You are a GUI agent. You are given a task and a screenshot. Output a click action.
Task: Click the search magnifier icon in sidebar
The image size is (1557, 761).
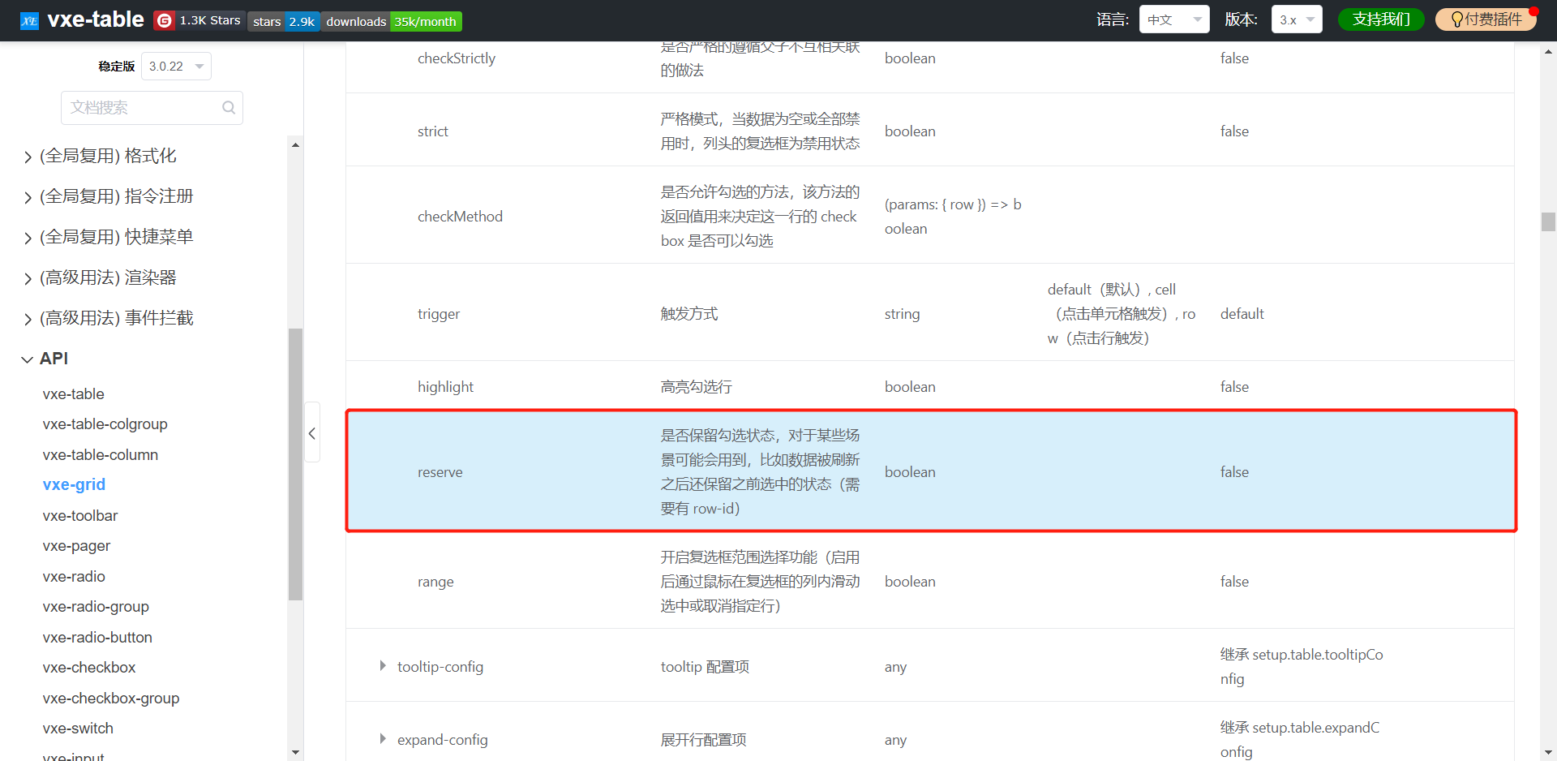228,107
